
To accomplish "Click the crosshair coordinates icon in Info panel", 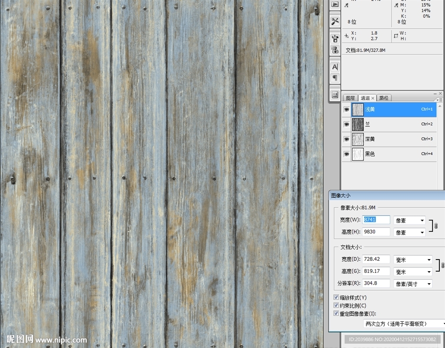I will [x=346, y=36].
